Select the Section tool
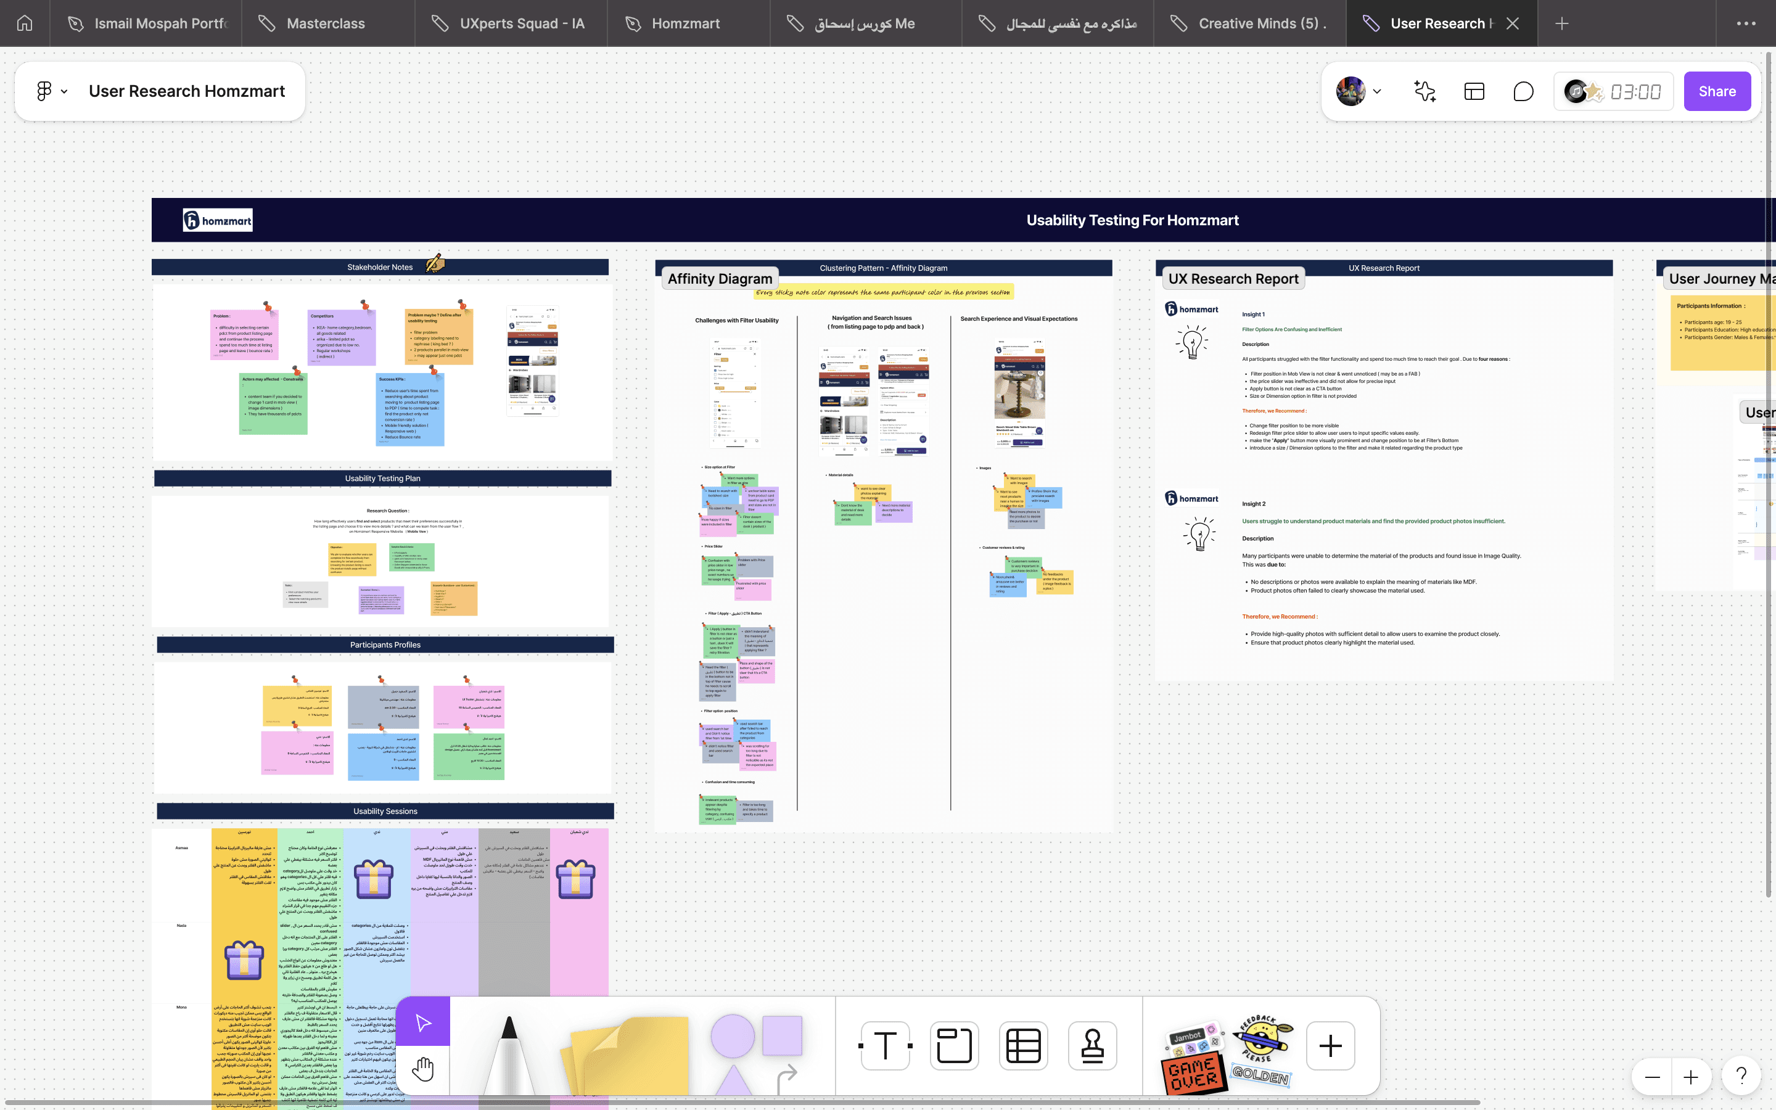 tap(954, 1045)
